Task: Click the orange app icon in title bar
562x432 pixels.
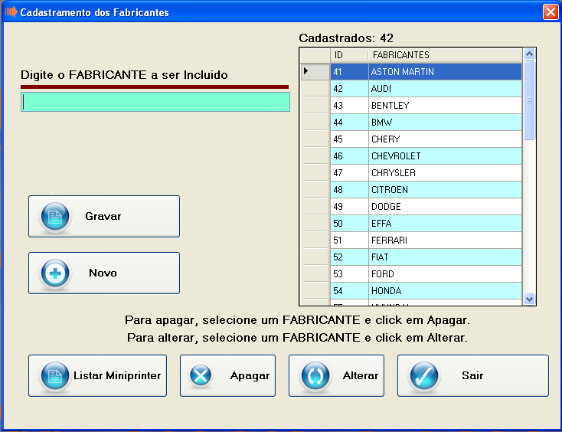Action: pyautogui.click(x=11, y=12)
